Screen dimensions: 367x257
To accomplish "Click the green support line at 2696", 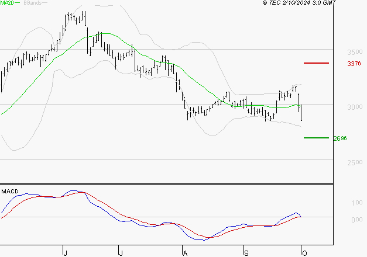I will tap(316, 138).
